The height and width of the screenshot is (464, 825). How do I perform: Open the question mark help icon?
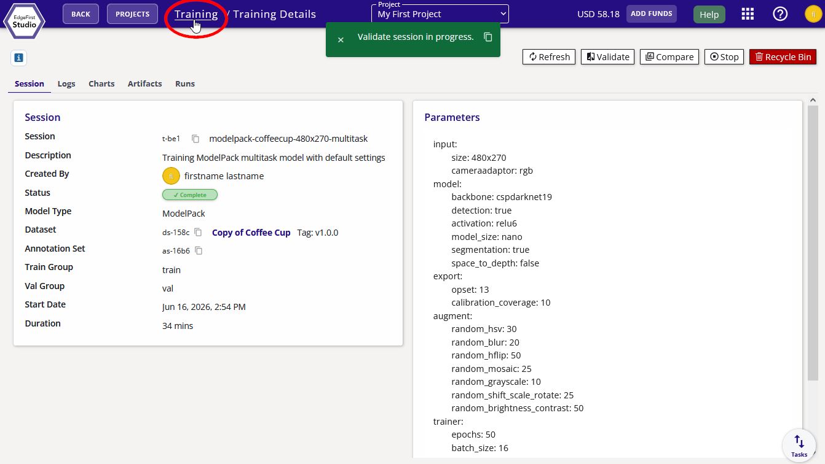coord(780,14)
